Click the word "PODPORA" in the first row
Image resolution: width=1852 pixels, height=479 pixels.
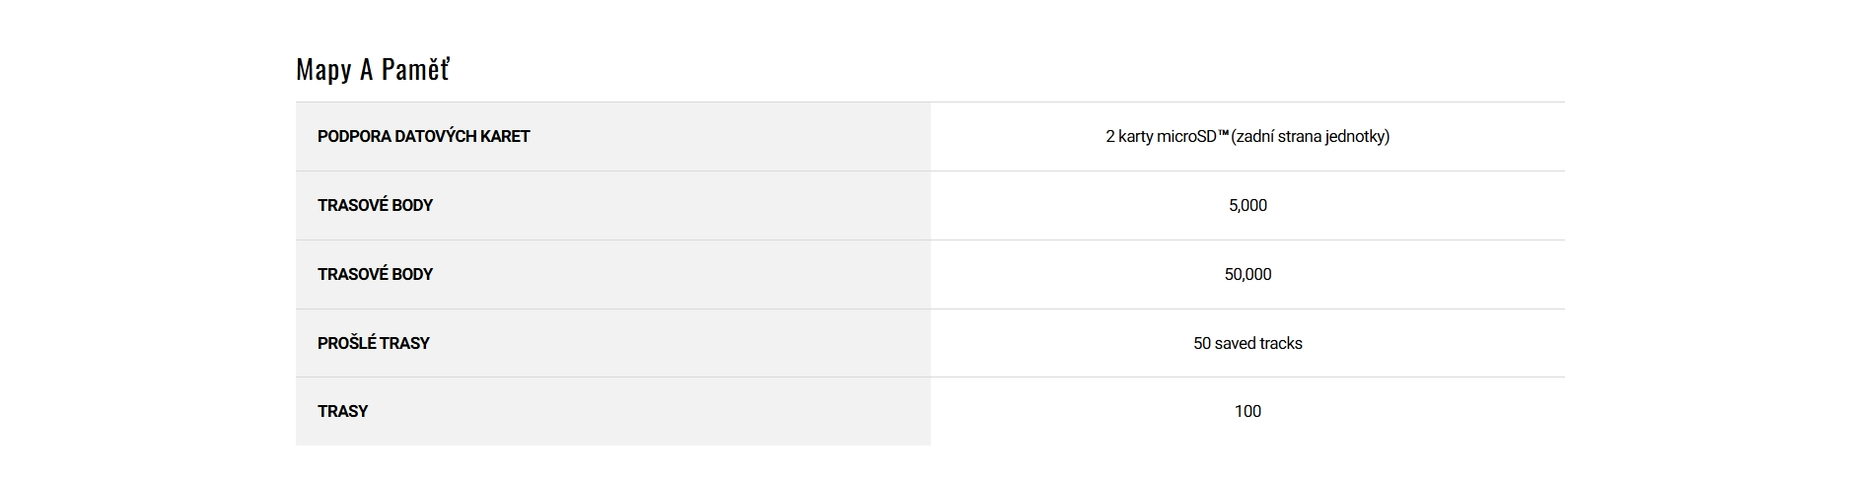pyautogui.click(x=354, y=137)
